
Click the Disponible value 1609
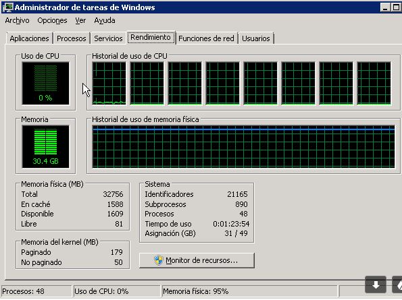115,214
